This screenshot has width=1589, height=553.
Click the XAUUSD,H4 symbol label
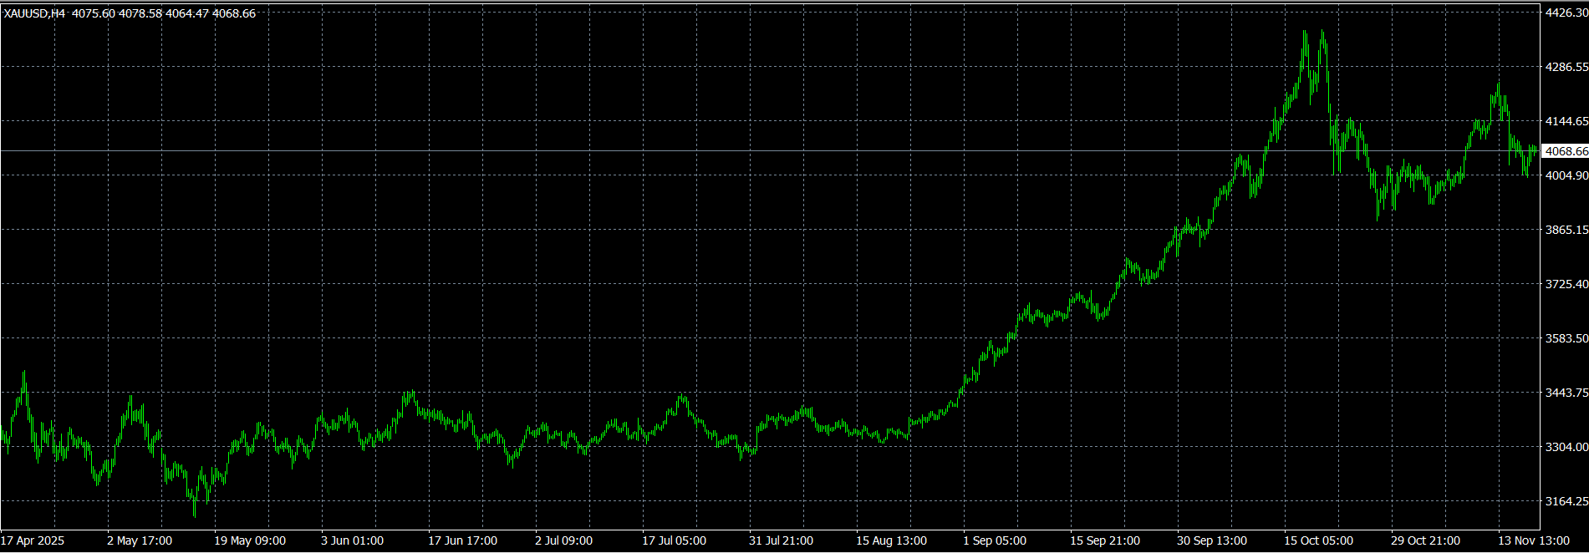coord(34,13)
